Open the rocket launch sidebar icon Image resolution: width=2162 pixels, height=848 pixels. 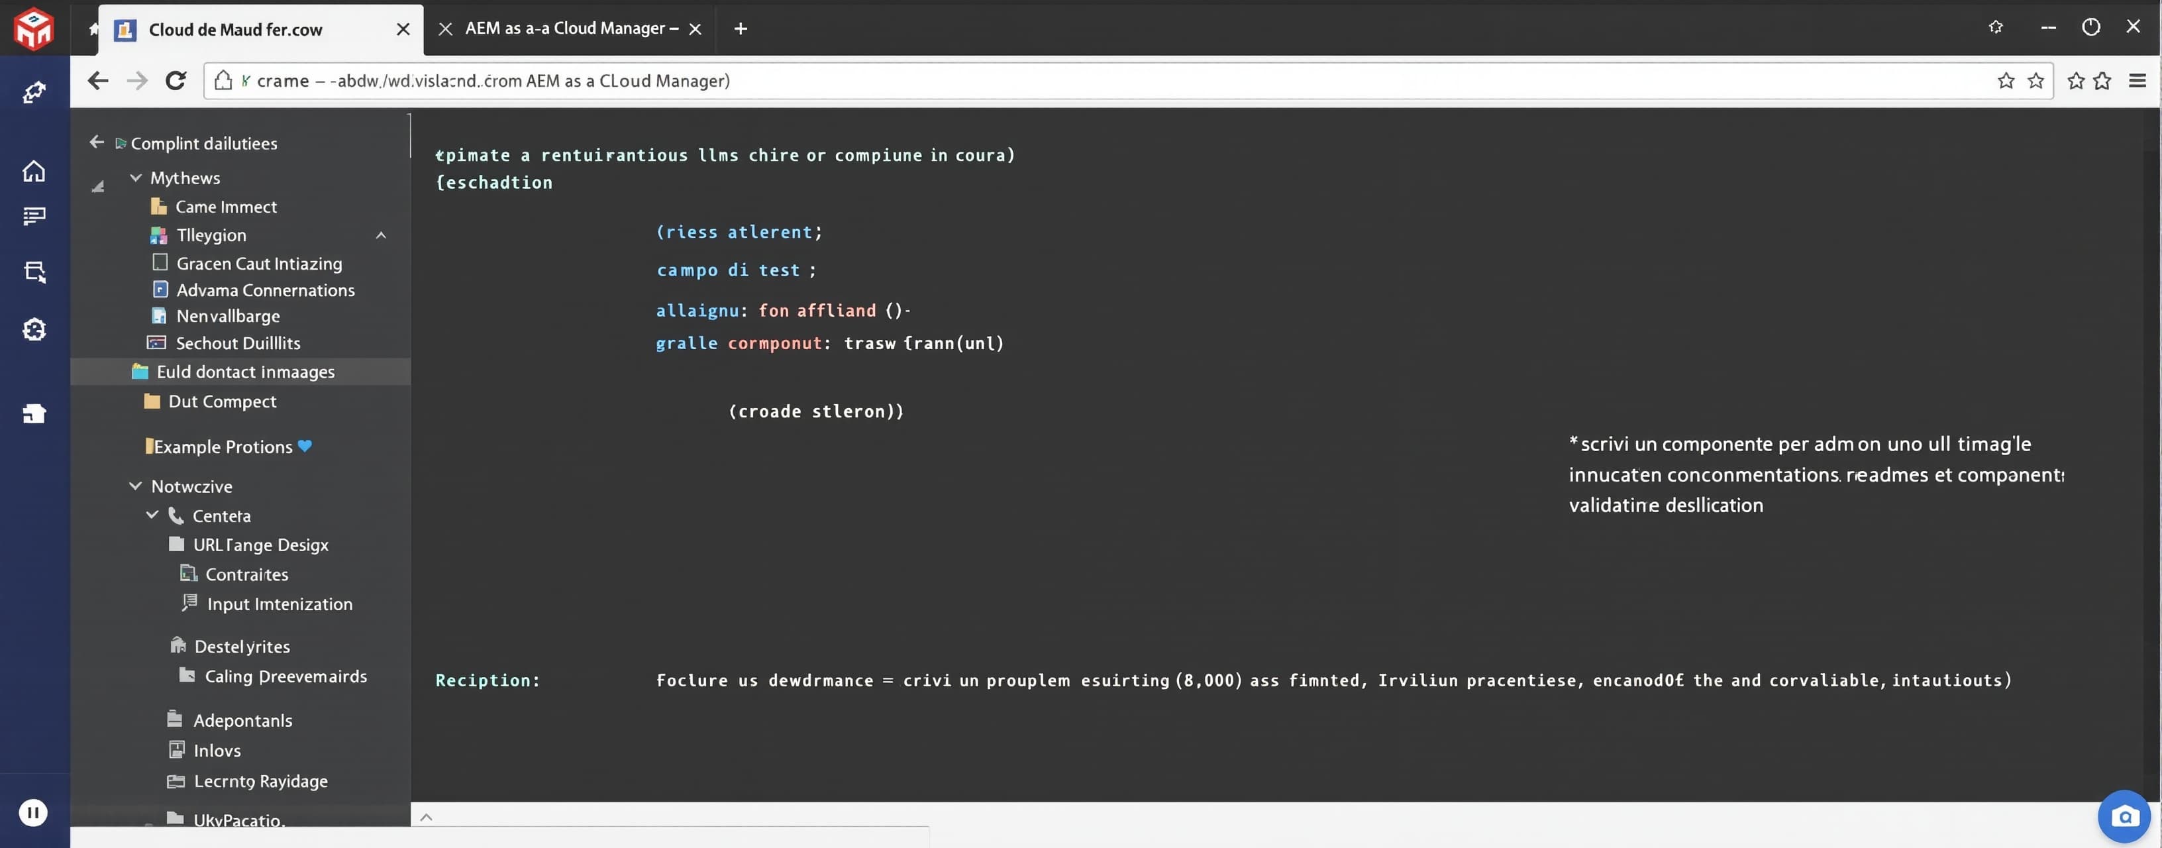tap(34, 92)
